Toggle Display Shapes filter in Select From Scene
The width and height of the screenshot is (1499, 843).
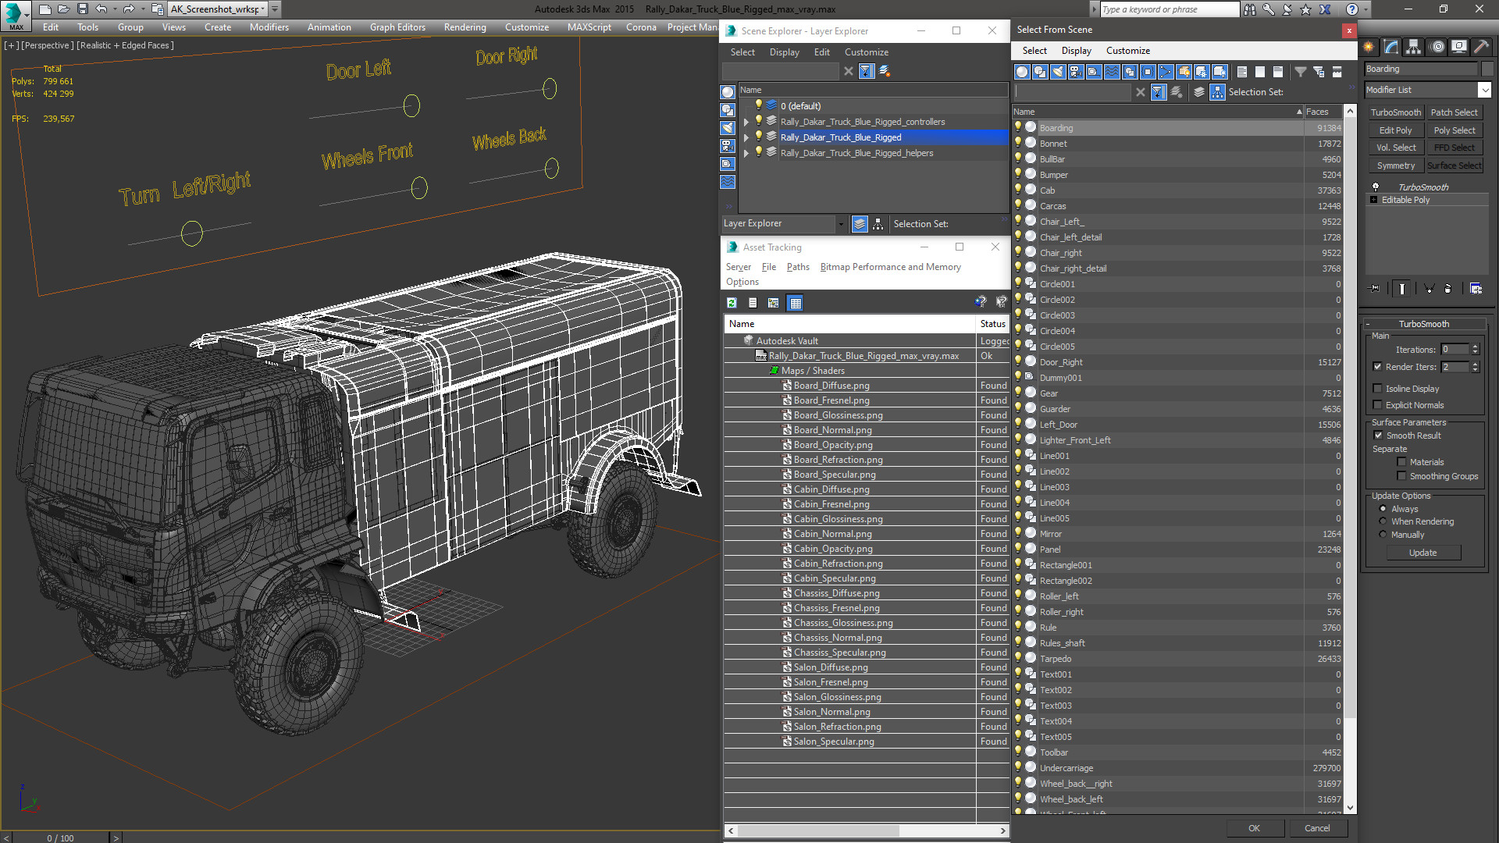tap(1040, 72)
